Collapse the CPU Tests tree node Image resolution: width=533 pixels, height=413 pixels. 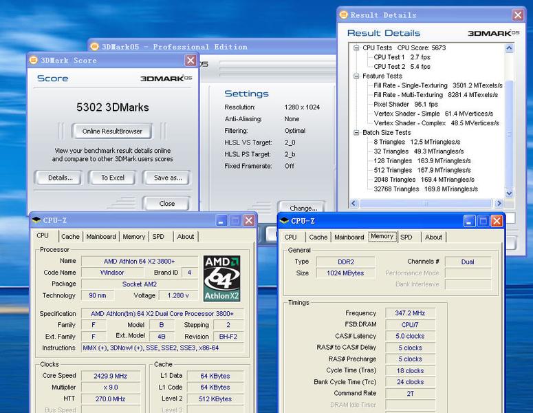356,48
